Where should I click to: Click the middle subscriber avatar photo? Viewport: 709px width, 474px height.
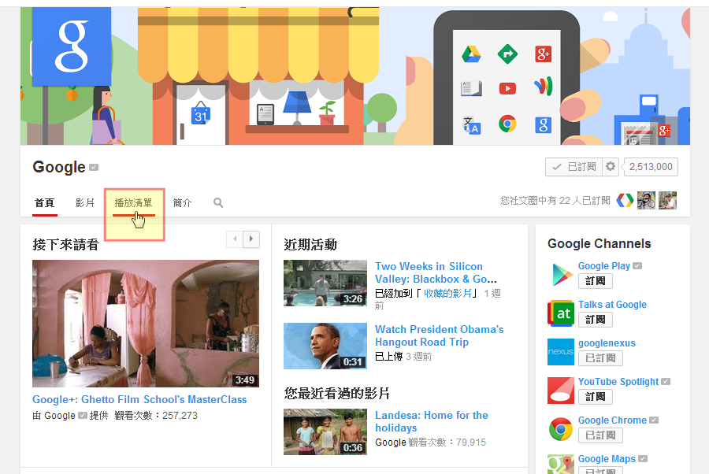coord(646,200)
